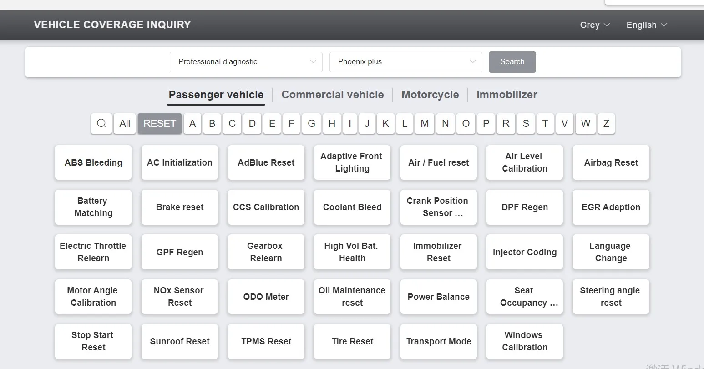The image size is (704, 369).
Task: Filter brands by letter Z
Action: (x=606, y=123)
